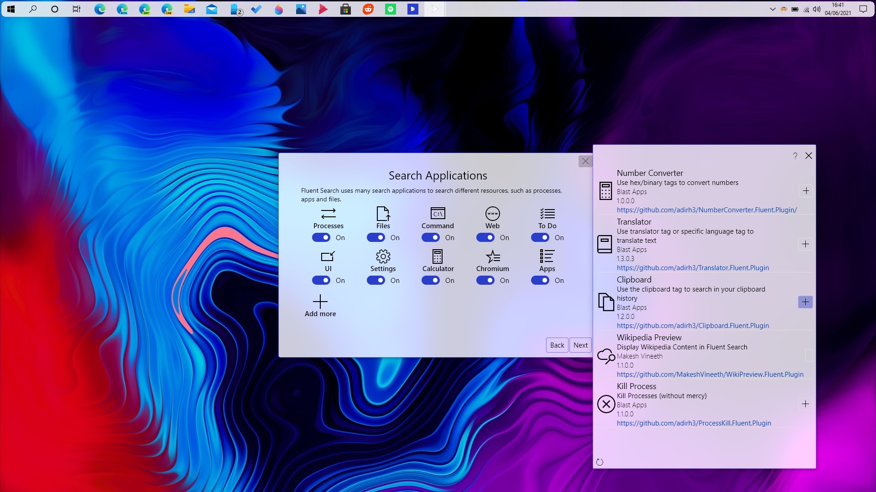Click the Translator plugin book icon

tap(605, 244)
